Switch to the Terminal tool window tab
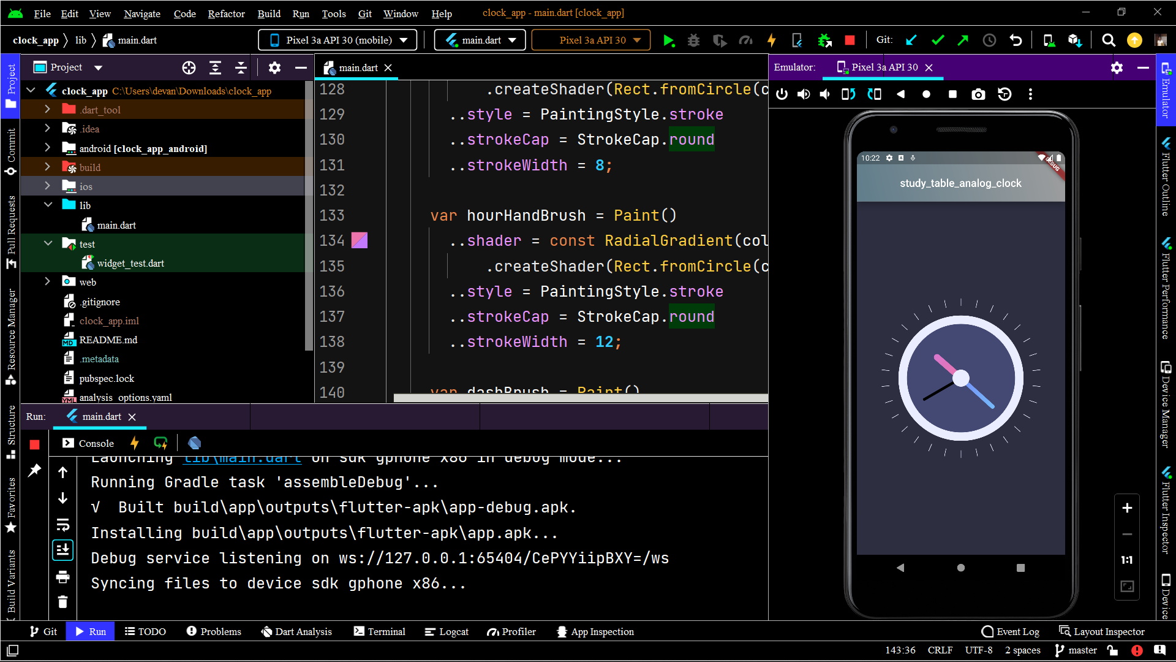The width and height of the screenshot is (1176, 662). pyautogui.click(x=379, y=631)
